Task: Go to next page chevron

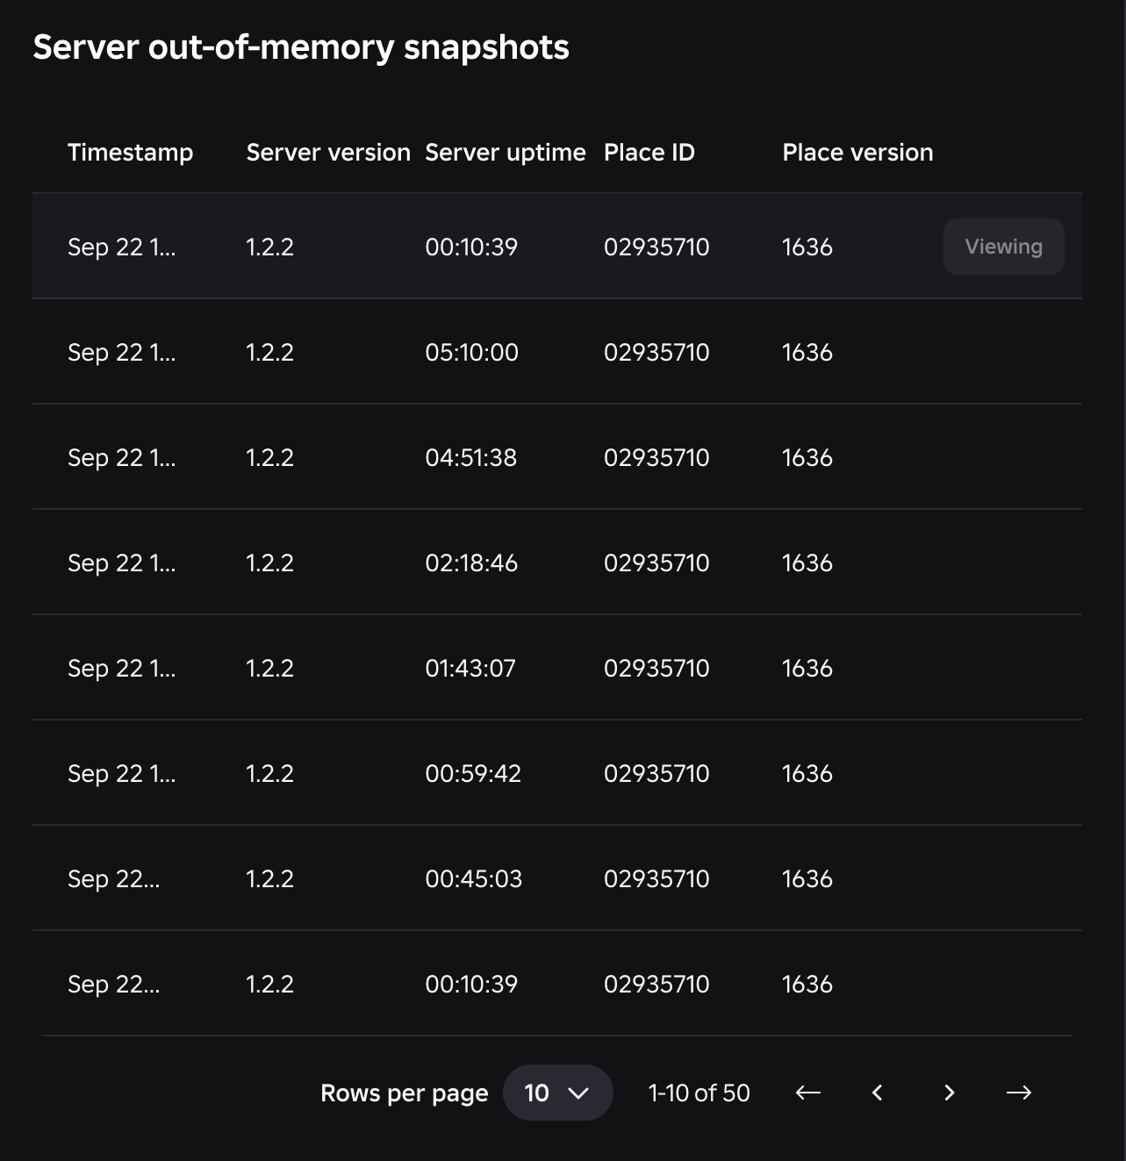Action: pos(949,1093)
